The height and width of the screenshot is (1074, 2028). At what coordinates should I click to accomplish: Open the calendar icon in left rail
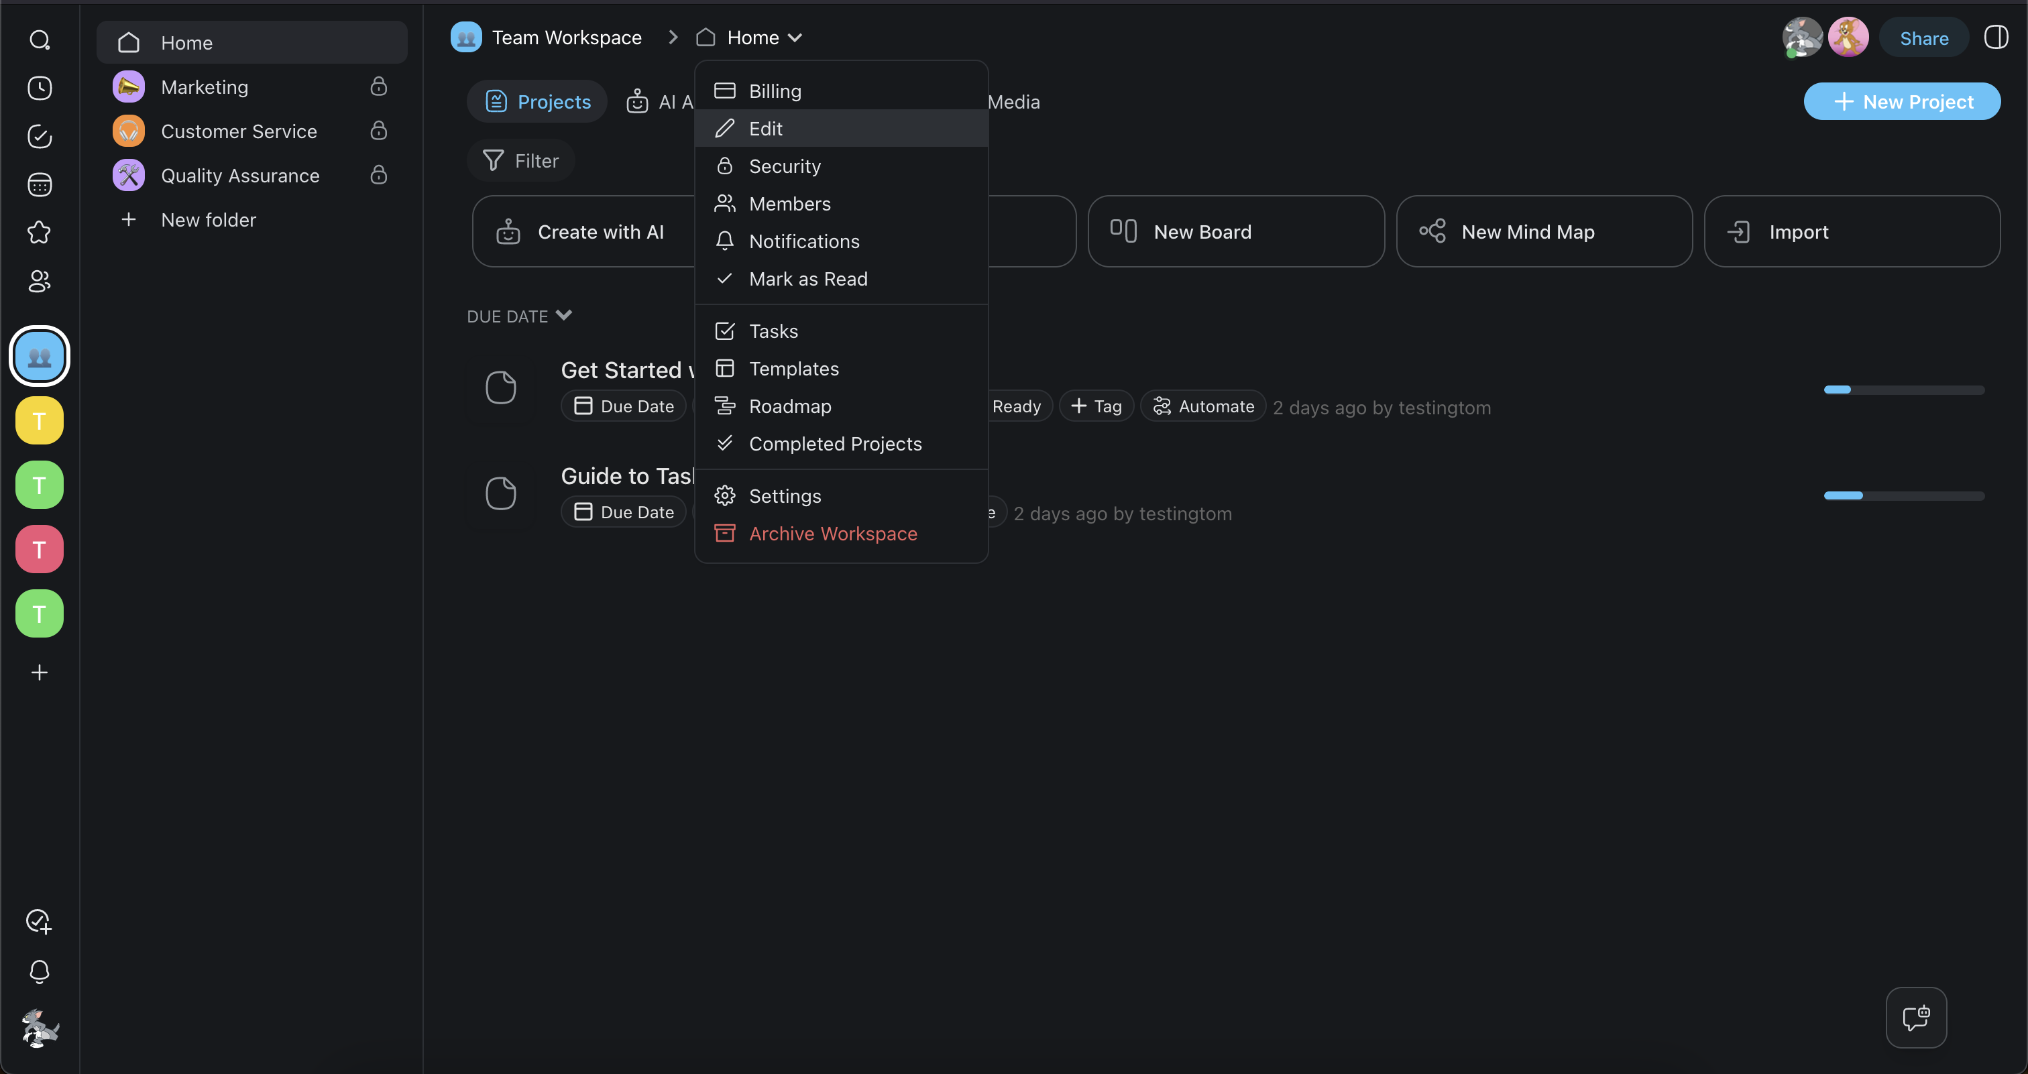[x=40, y=185]
